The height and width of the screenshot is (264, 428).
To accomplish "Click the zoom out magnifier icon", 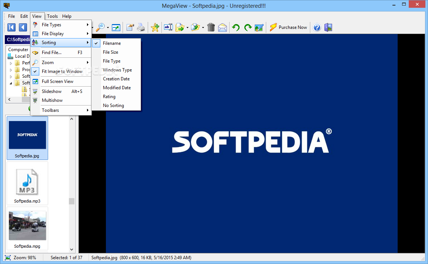I will pyautogui.click(x=101, y=27).
